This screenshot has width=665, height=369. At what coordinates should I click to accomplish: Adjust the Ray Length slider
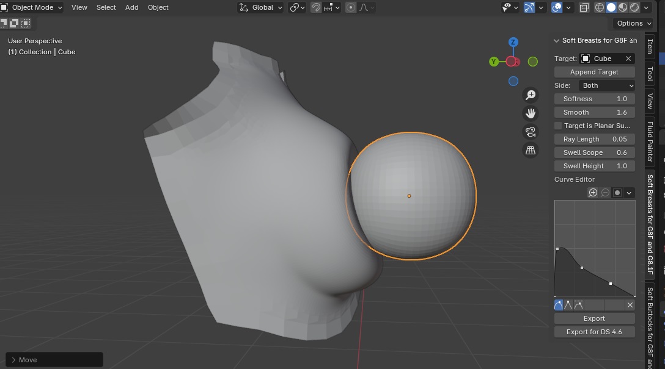[x=594, y=139]
